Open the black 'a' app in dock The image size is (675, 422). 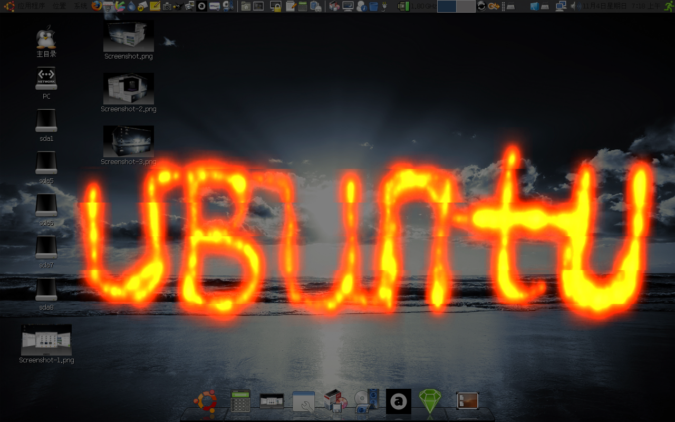tap(399, 401)
